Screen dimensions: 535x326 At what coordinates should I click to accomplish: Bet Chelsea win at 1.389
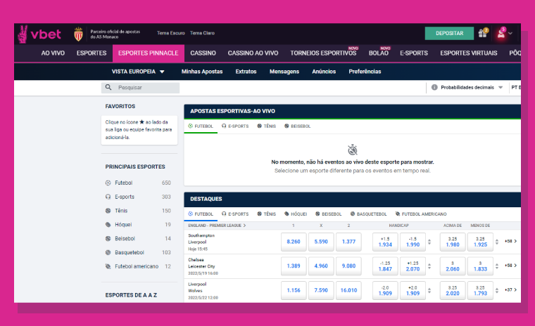click(294, 266)
